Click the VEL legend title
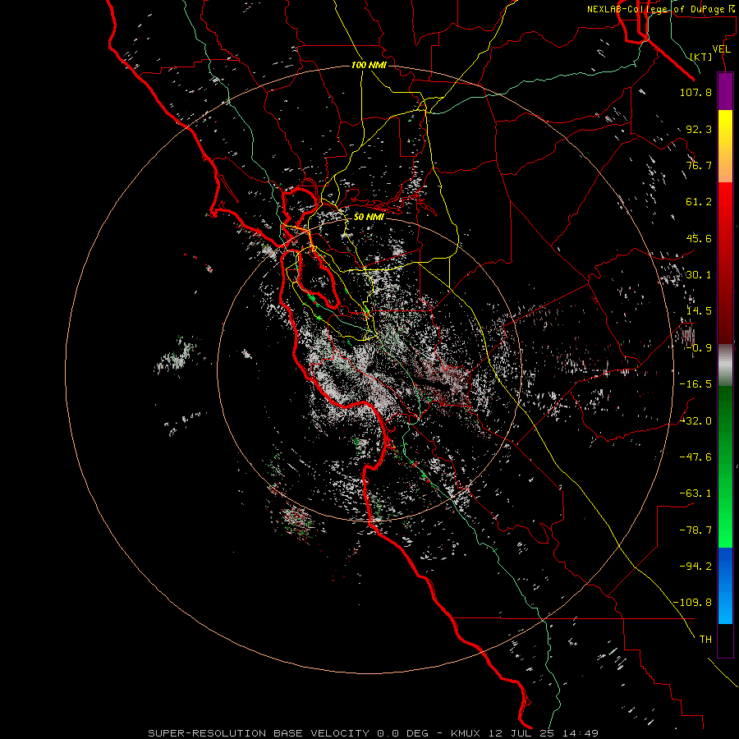 (x=722, y=49)
